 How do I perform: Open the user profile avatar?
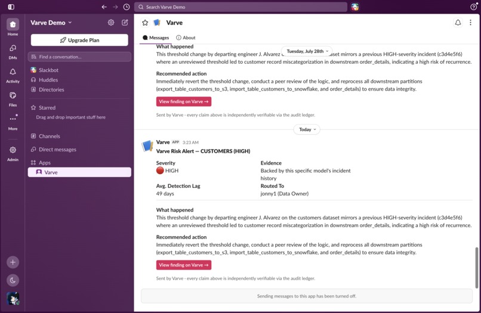13,298
